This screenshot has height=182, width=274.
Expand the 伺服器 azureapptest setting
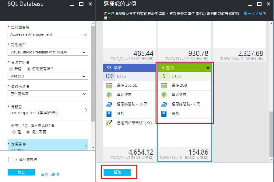pyautogui.click(x=48, y=110)
